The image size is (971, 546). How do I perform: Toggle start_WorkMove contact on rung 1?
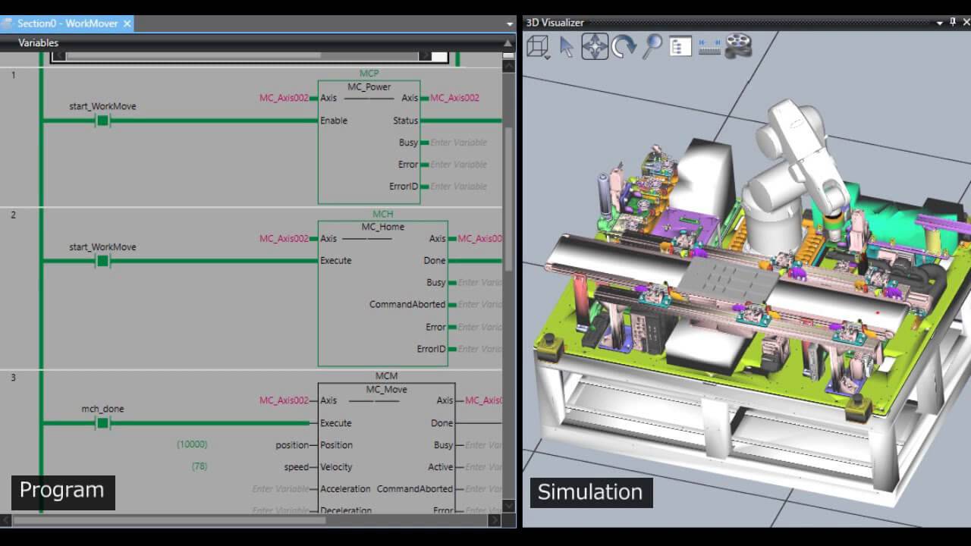coord(102,121)
